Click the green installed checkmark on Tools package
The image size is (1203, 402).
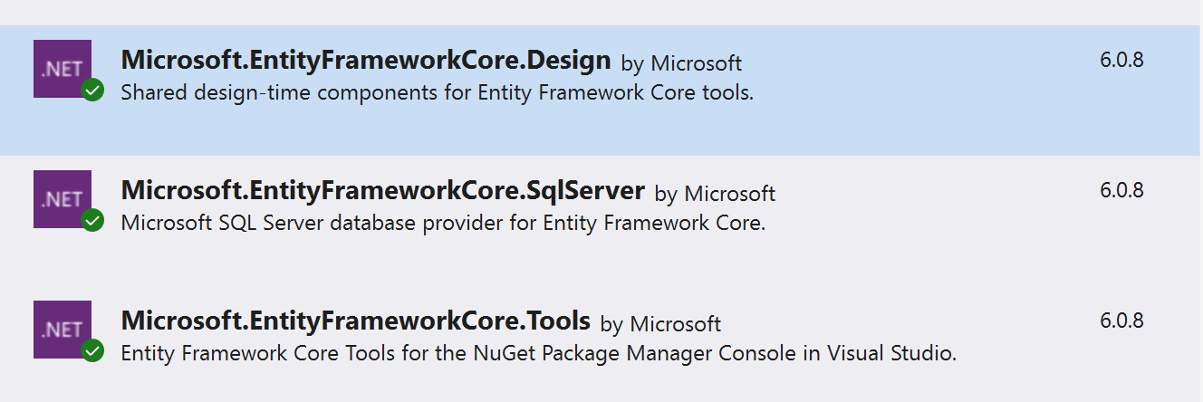pos(92,351)
